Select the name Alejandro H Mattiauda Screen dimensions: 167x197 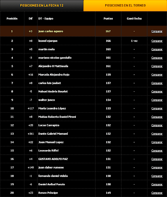[53, 66]
